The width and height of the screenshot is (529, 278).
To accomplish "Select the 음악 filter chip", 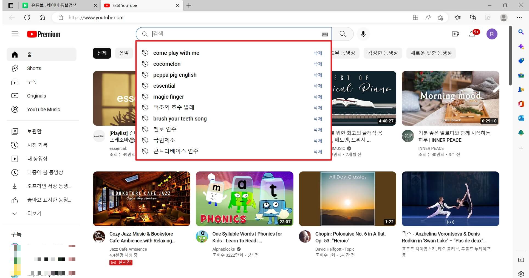I will click(124, 53).
